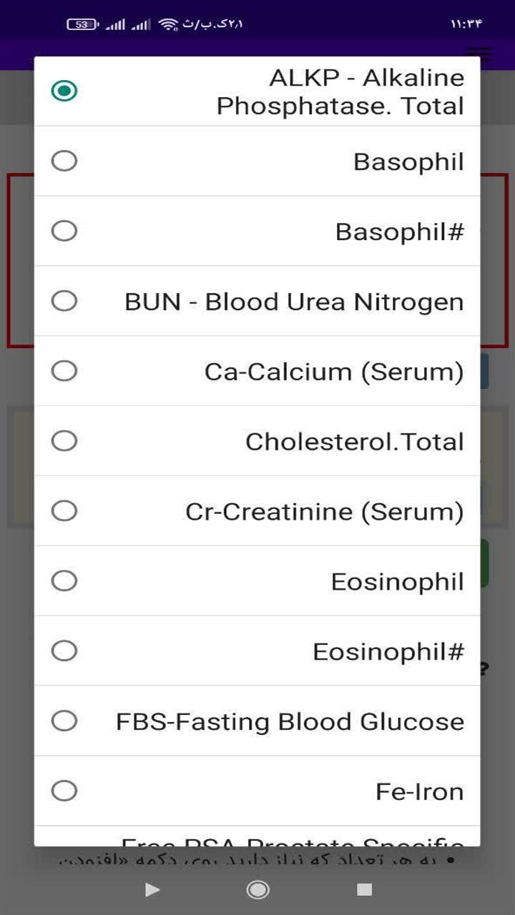Select the ALKP Alkaline Phosphatase radio button

coord(257,91)
